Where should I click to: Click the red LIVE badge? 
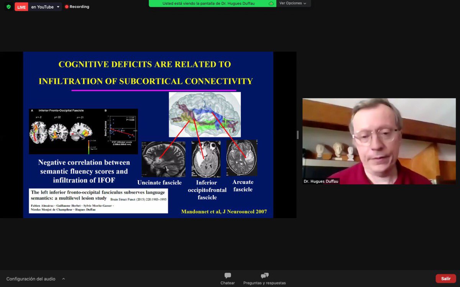[21, 7]
